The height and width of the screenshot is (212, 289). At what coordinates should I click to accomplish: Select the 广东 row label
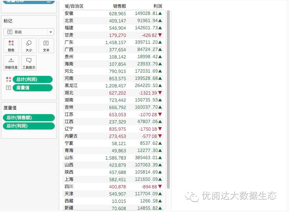click(x=69, y=42)
